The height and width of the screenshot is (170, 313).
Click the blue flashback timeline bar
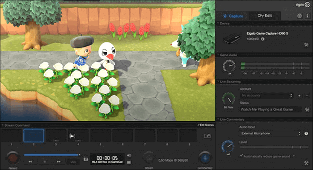51,155
